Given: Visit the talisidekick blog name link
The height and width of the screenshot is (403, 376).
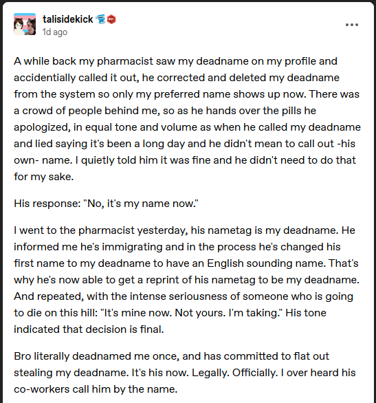Looking at the screenshot, I should tap(68, 19).
